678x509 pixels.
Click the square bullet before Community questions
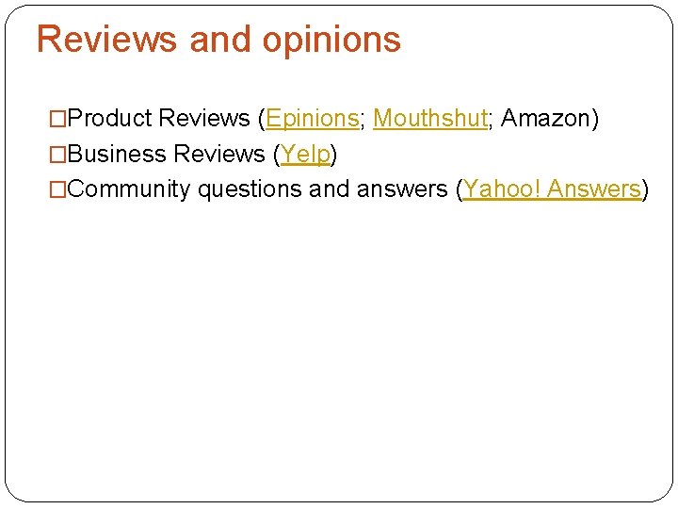[57, 189]
